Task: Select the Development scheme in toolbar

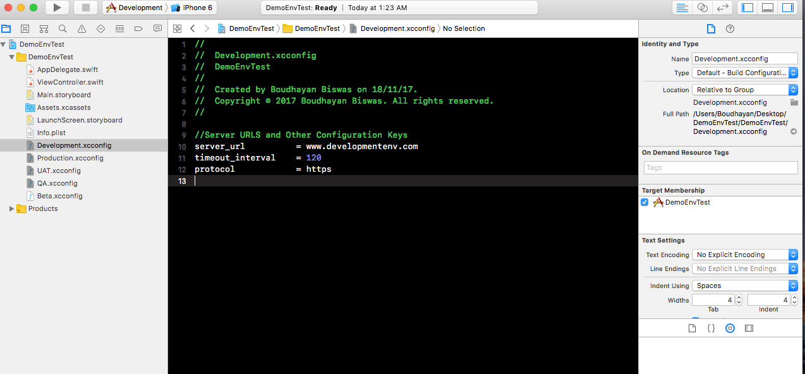Action: pyautogui.click(x=135, y=8)
